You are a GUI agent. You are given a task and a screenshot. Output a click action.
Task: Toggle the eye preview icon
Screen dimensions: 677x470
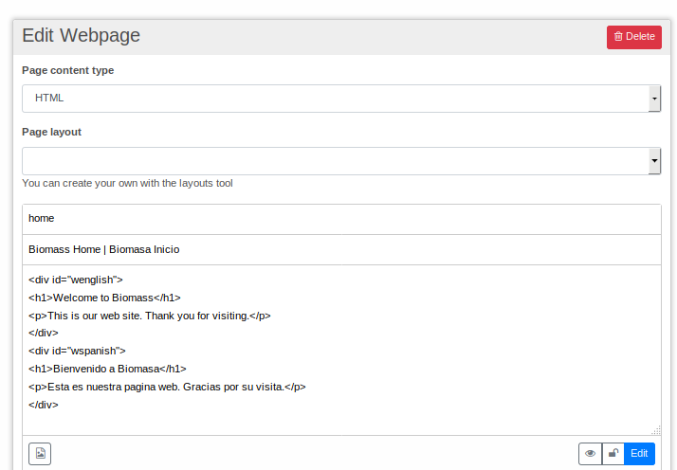(x=591, y=454)
